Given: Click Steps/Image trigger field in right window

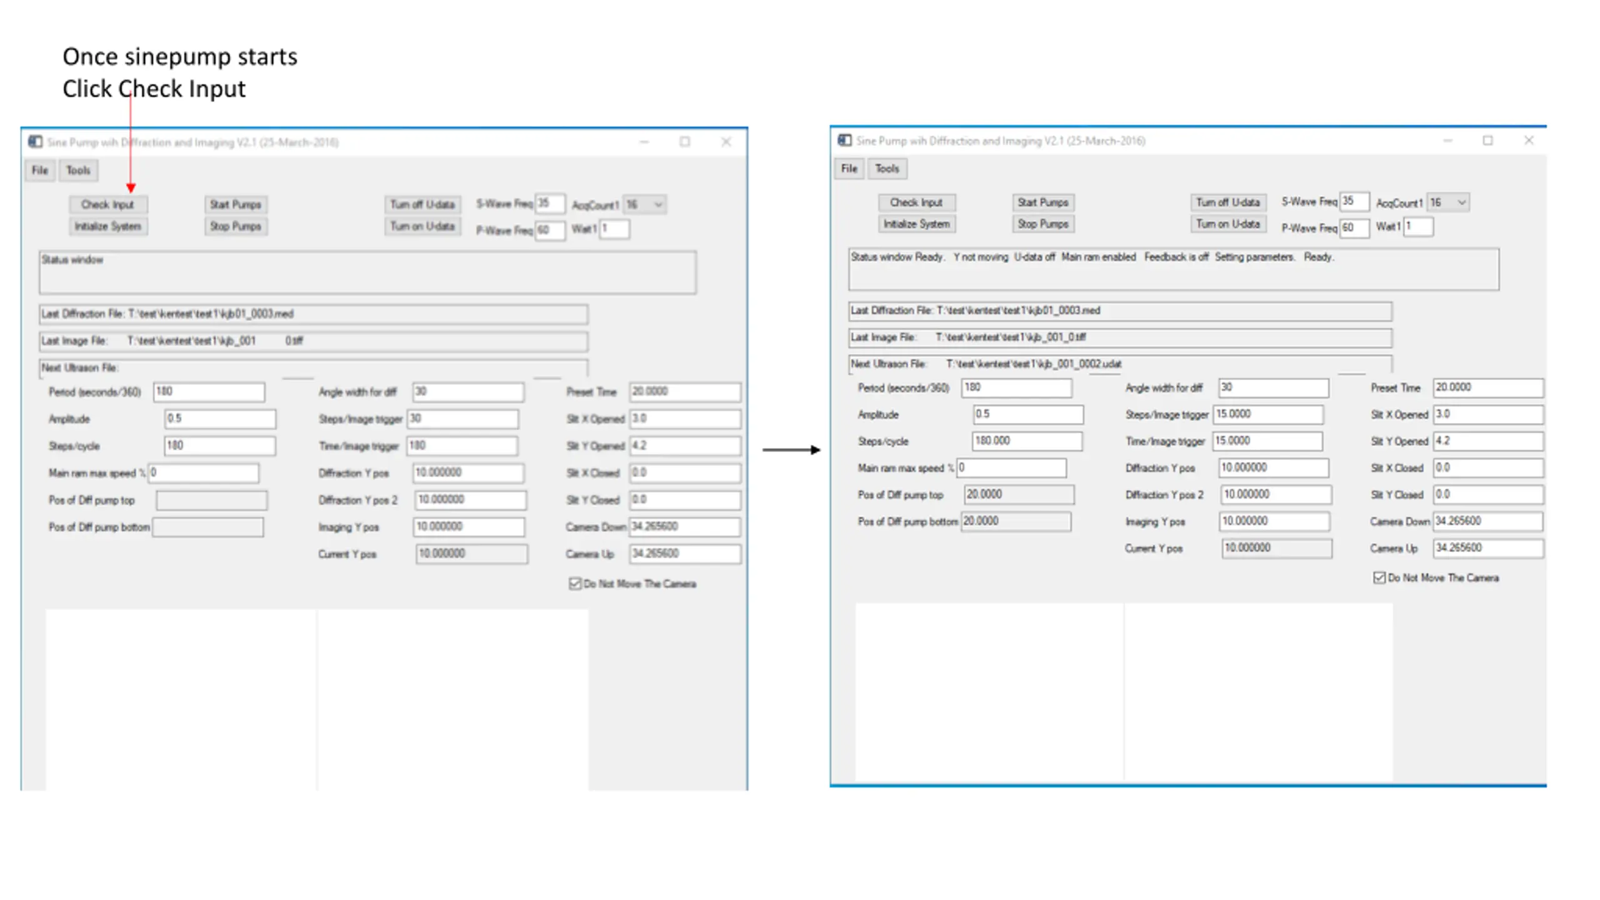Looking at the screenshot, I should tap(1268, 414).
